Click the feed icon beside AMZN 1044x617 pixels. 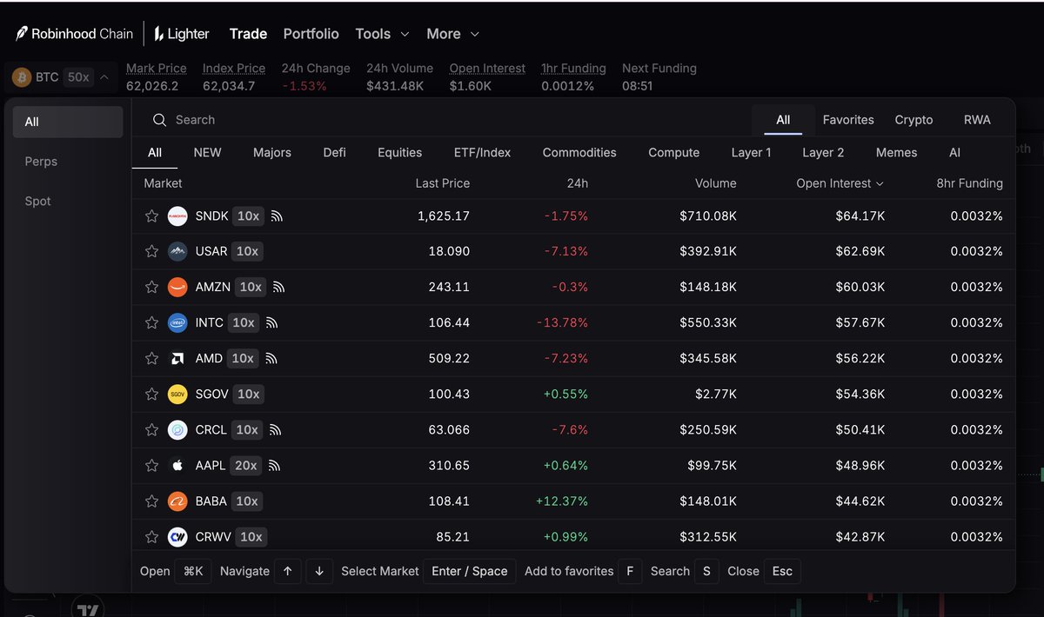(279, 287)
